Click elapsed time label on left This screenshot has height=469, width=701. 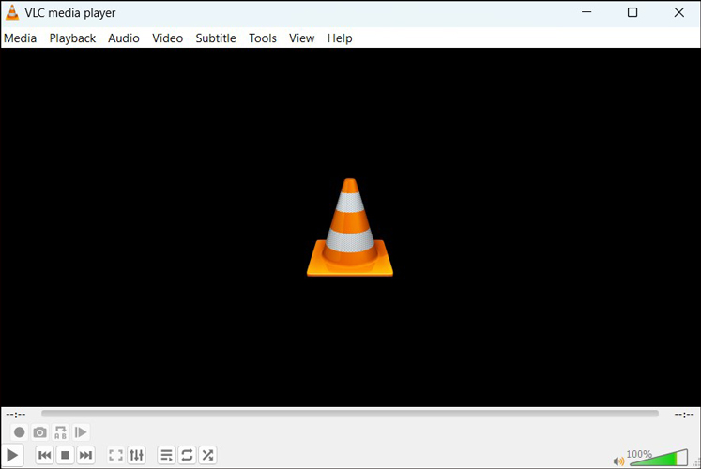(16, 415)
